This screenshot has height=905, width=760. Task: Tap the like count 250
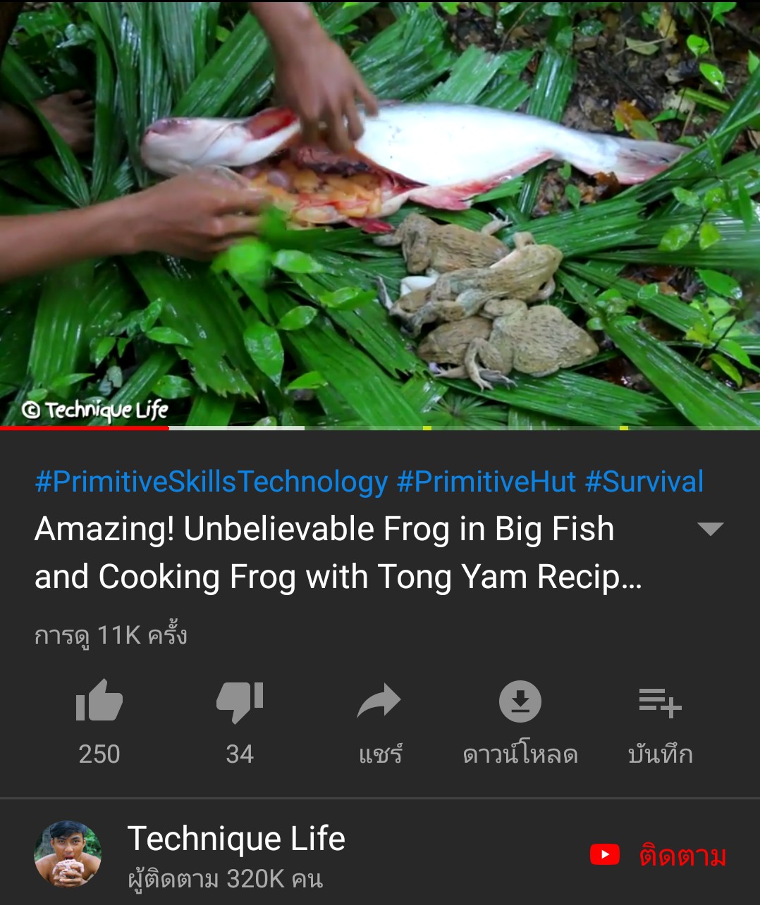(99, 754)
